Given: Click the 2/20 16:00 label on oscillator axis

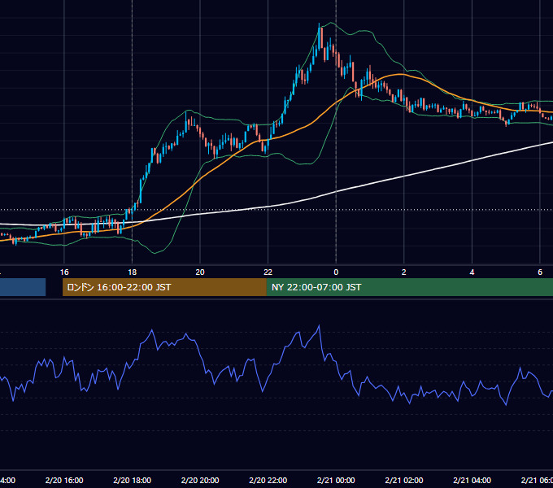Looking at the screenshot, I should pyautogui.click(x=64, y=480).
